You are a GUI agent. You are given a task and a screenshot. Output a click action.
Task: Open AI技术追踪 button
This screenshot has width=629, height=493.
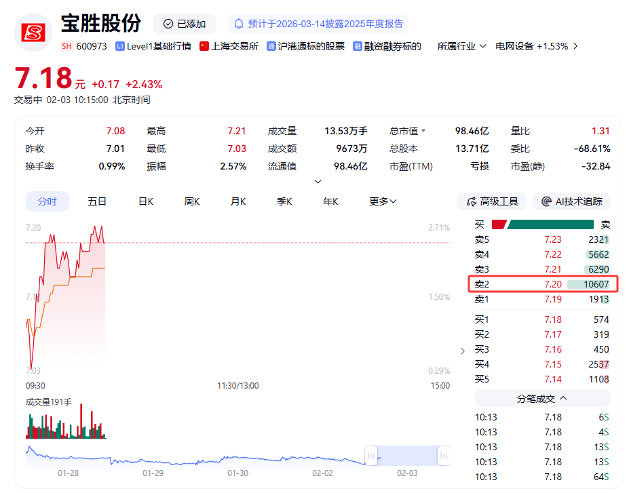tap(571, 201)
